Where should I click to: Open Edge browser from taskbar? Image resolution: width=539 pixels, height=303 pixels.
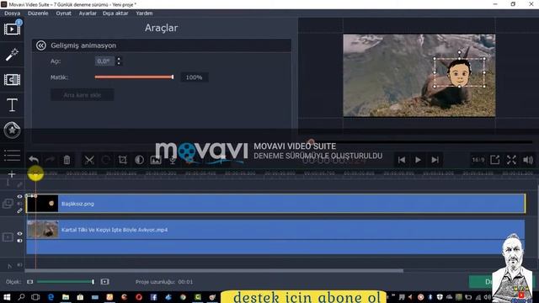(51, 297)
